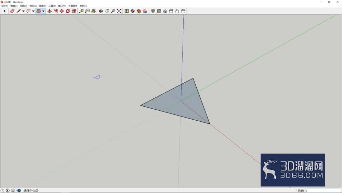Select the Pan hand tool

point(107,11)
